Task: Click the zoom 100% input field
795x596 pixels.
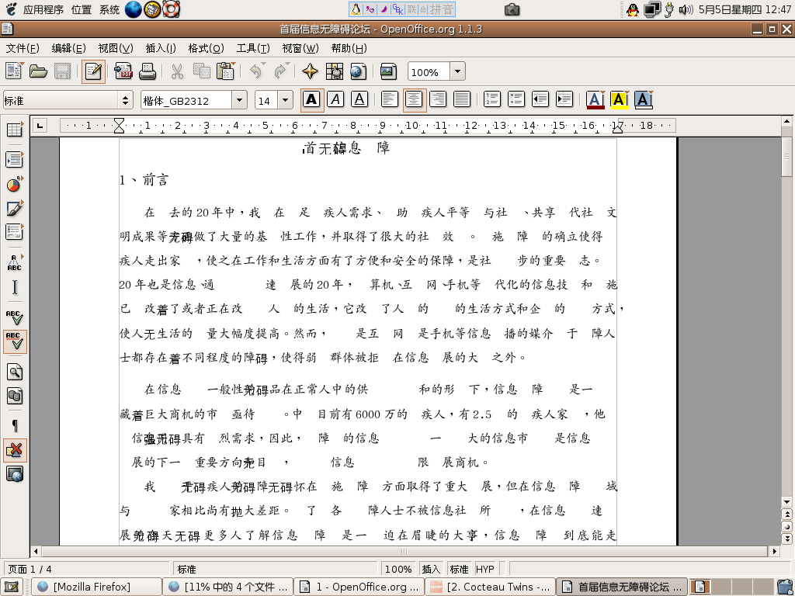Action: 429,71
